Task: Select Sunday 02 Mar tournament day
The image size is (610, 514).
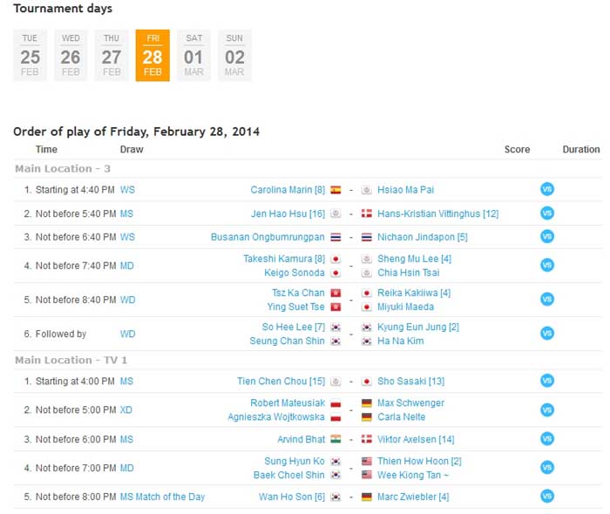Action: pos(234,55)
